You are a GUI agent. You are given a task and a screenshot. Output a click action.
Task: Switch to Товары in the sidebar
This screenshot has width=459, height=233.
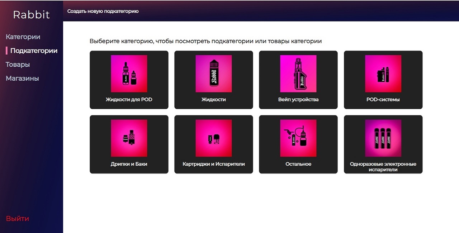pos(18,65)
